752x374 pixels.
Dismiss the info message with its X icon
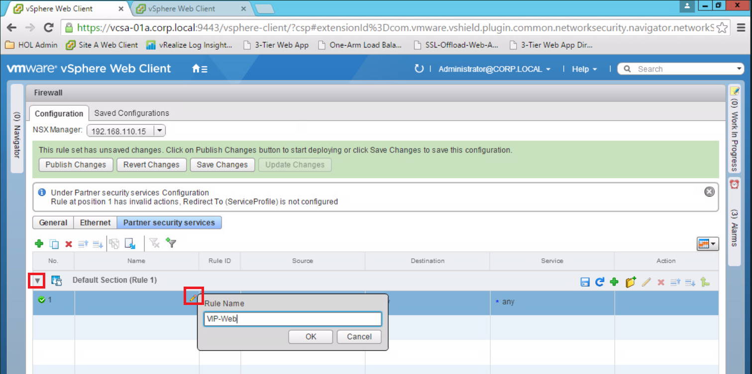coord(709,192)
